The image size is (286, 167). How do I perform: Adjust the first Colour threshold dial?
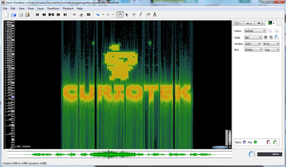coord(270,31)
